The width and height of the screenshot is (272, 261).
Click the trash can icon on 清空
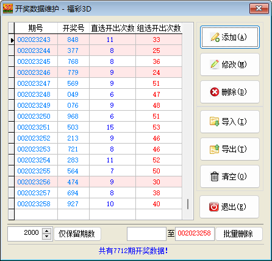point(215,176)
